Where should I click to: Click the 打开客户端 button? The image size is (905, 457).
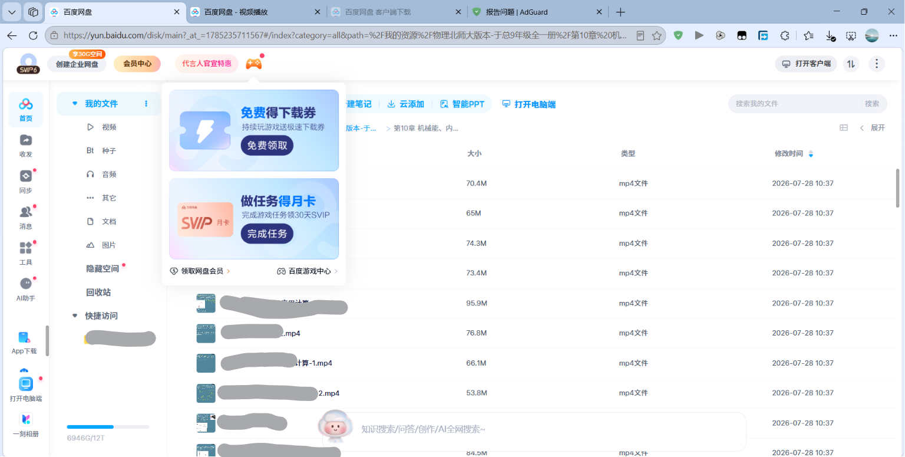[x=806, y=64]
